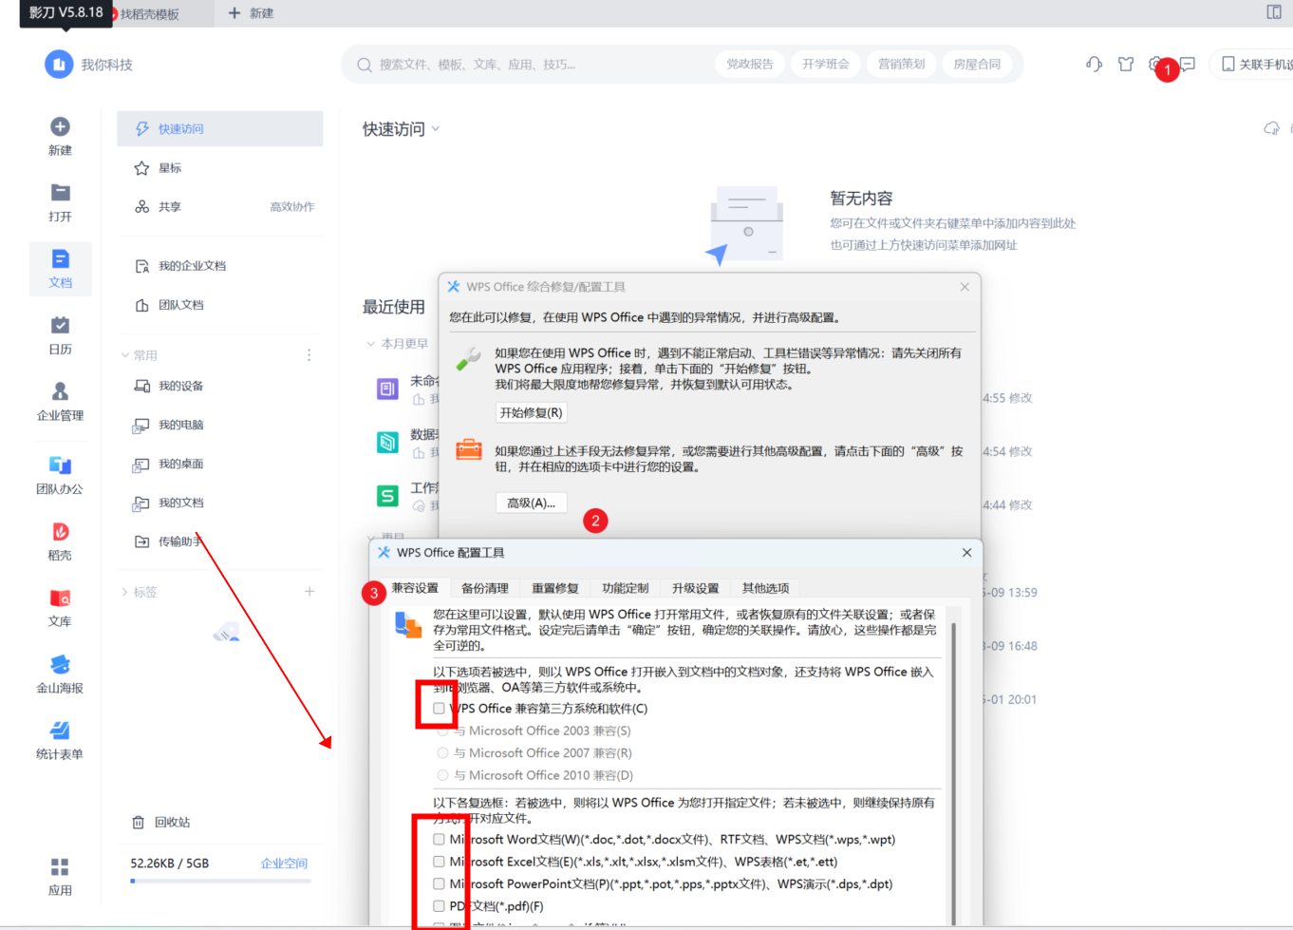1293x930 pixels.
Task: Open the 日历 calendar icon
Action: (60, 325)
